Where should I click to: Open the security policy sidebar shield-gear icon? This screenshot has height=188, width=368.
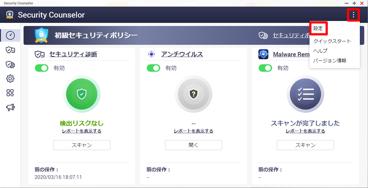click(10, 64)
